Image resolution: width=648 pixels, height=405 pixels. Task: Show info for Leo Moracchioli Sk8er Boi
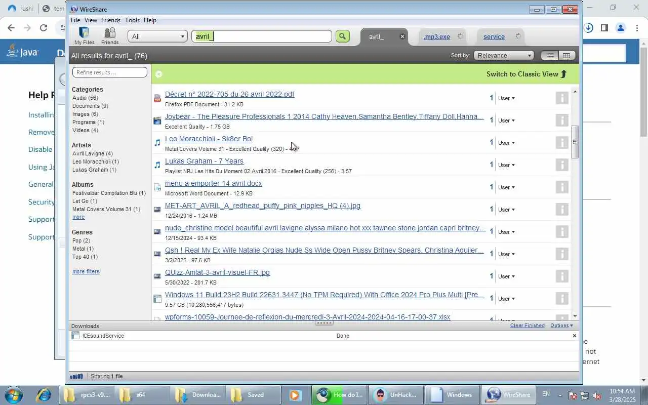(x=562, y=142)
